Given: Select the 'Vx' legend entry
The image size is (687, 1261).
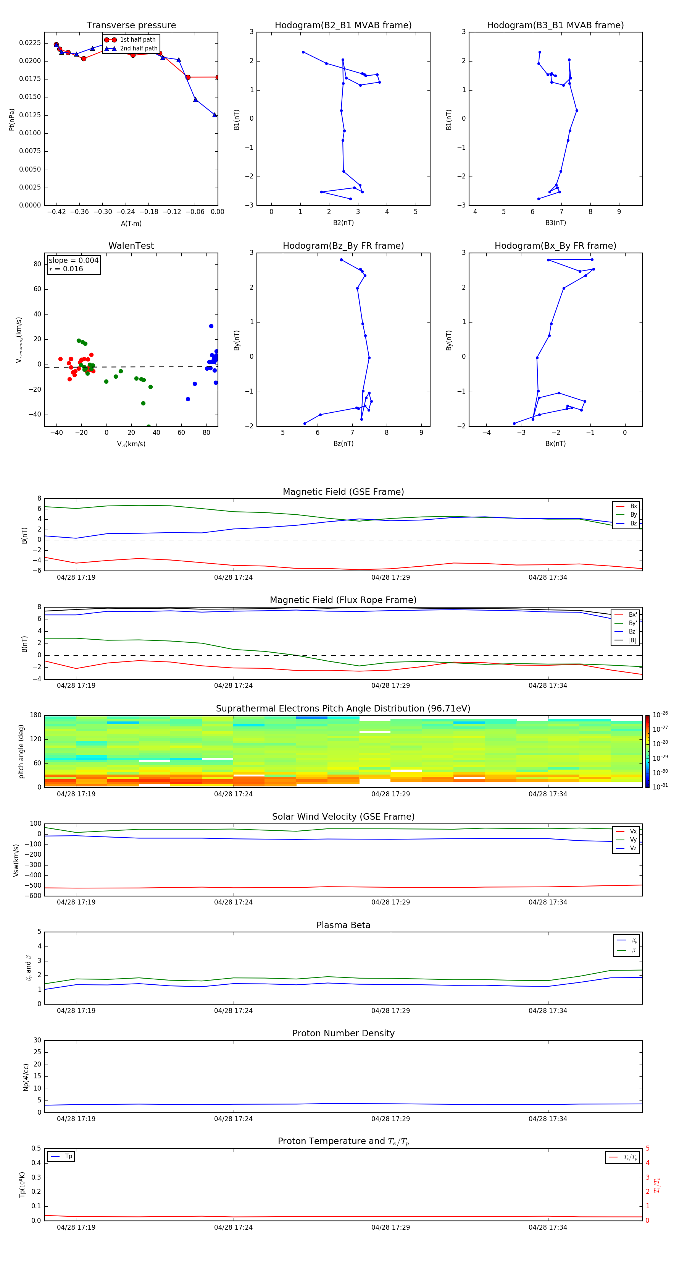Looking at the screenshot, I should click(626, 832).
